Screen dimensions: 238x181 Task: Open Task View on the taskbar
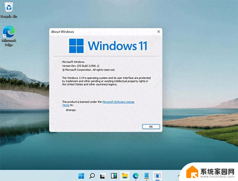(103, 176)
